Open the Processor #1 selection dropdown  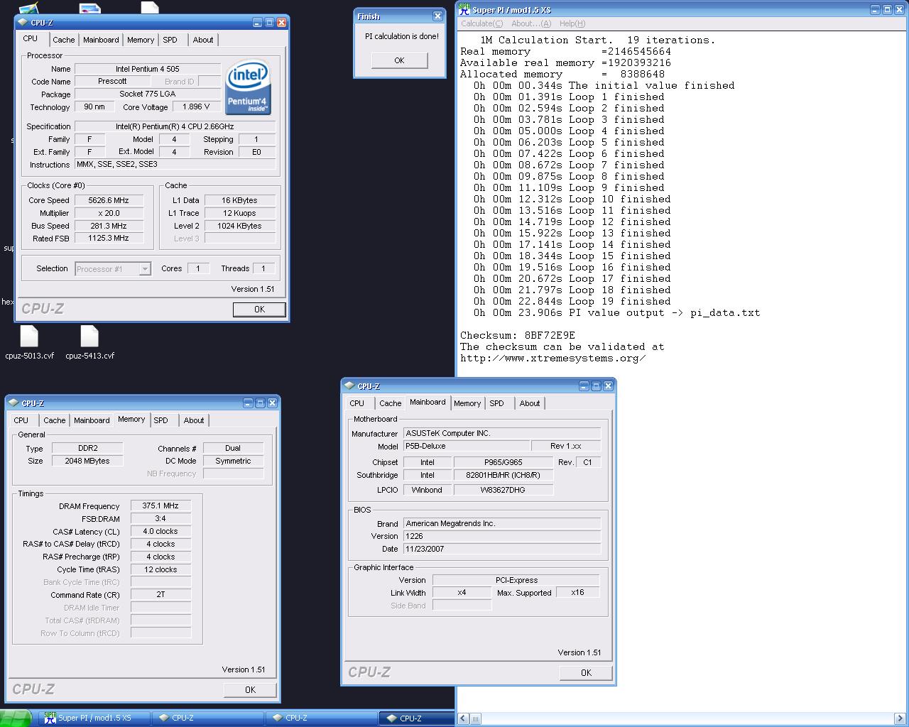point(145,269)
